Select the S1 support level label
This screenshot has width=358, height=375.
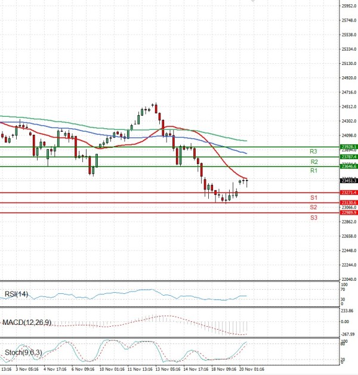313,197
